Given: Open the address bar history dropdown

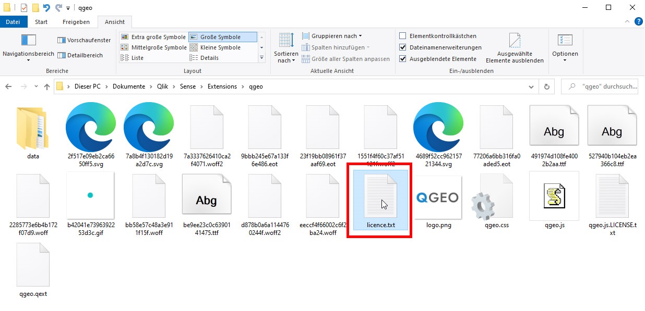Looking at the screenshot, I should [x=532, y=86].
